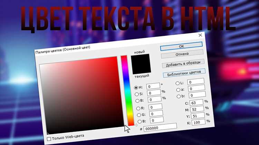The image size is (259, 145).
Task: Enable Только Web-цвета checkbox
Action: point(49,139)
